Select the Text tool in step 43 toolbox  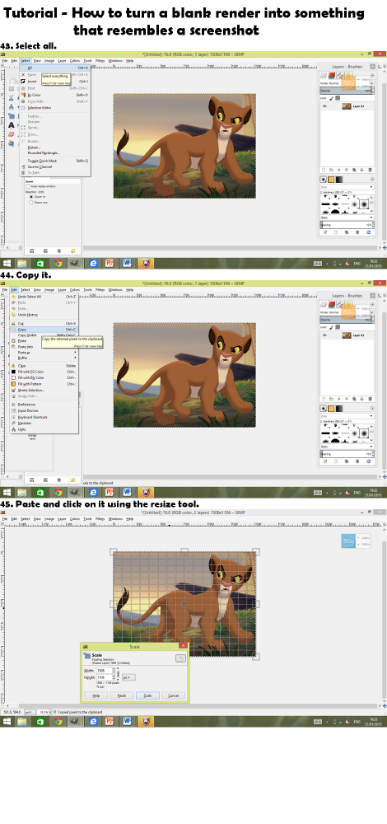click(12, 125)
